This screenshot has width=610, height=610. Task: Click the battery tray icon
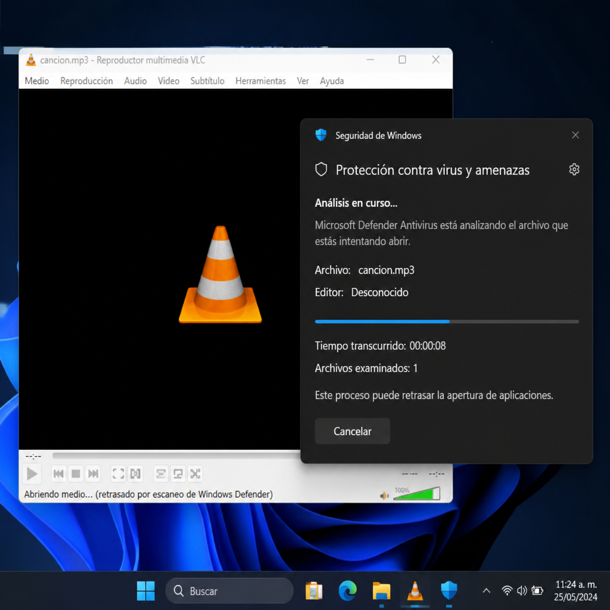pos(537,591)
